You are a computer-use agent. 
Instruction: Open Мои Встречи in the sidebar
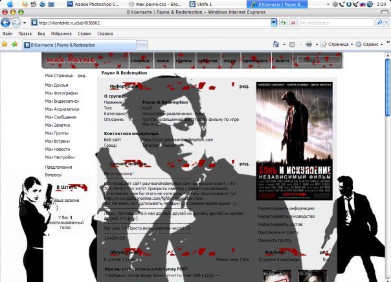point(58,141)
